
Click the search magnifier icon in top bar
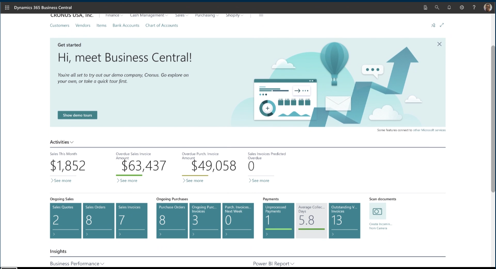click(437, 7)
